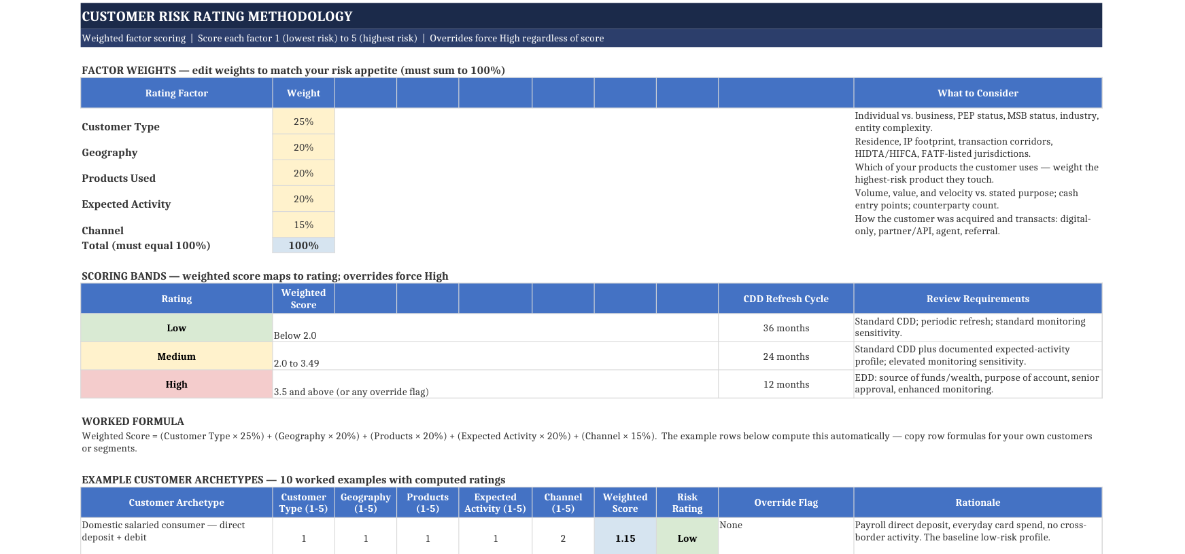The height and width of the screenshot is (554, 1185).
Task: Click the 'Weighted Score = (Customer Type × 25%)' formula text
Action: (587, 442)
